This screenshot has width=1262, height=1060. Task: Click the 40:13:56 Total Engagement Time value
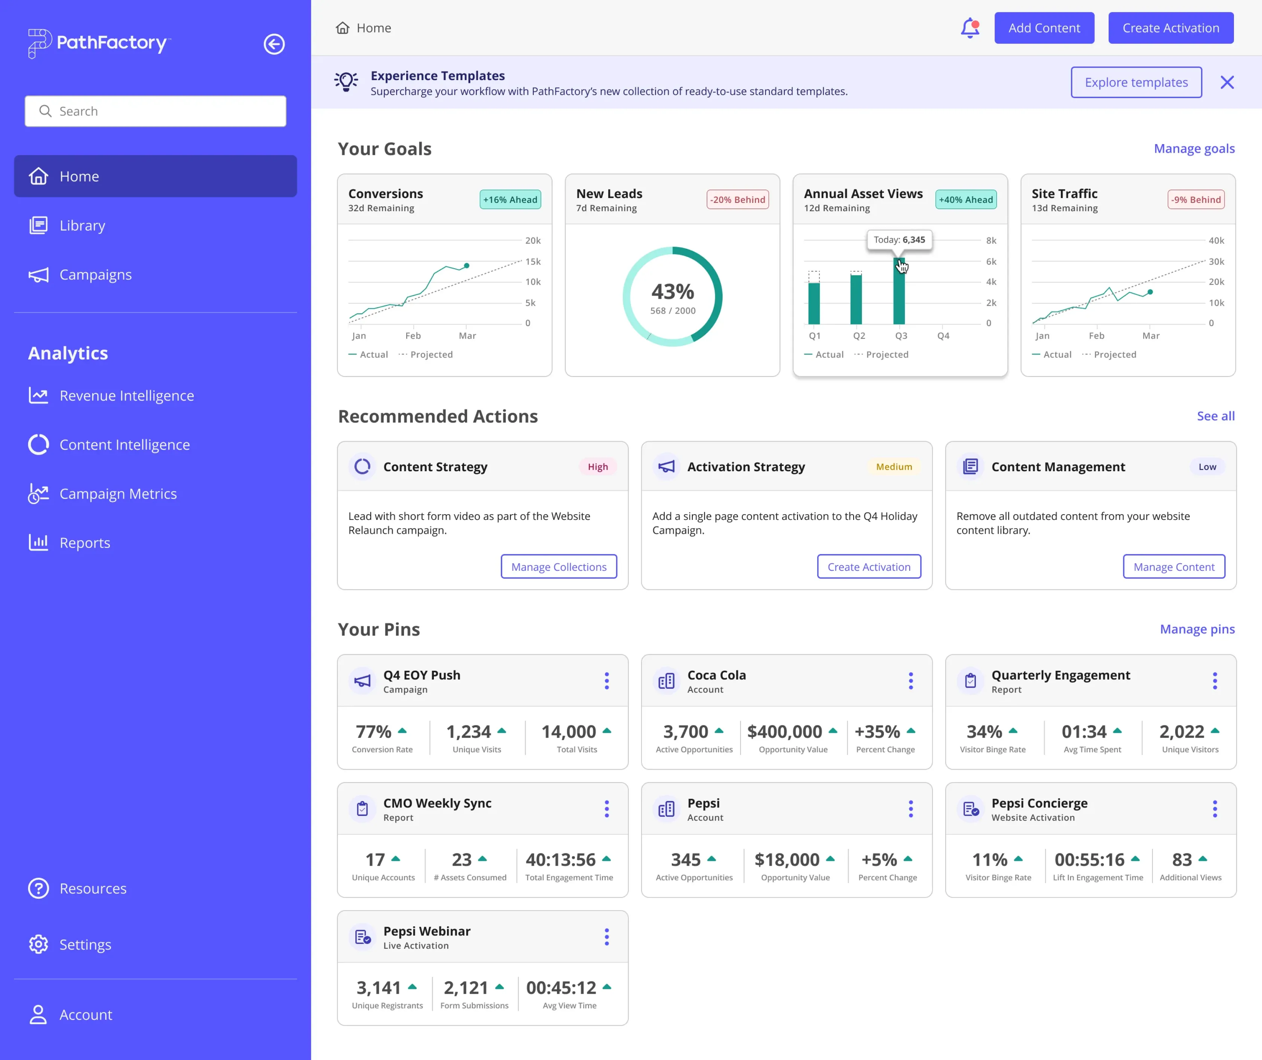(561, 860)
